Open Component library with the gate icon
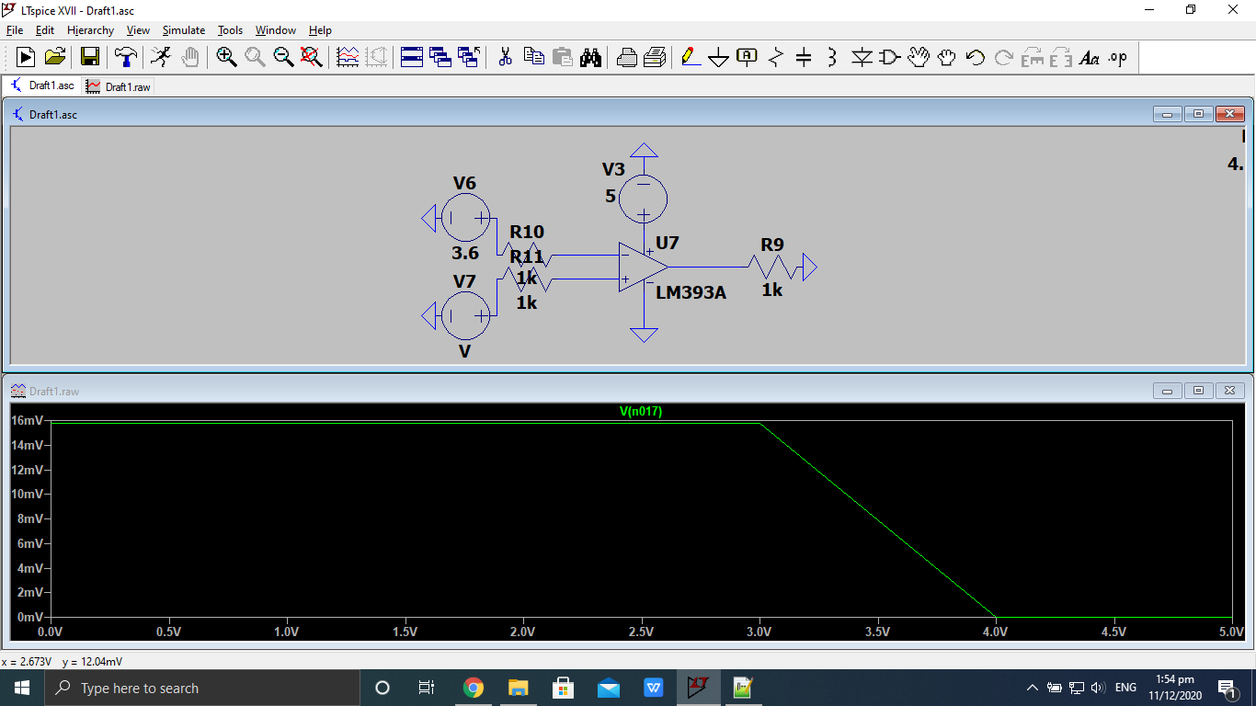Viewport: 1256px width, 706px height. [889, 57]
